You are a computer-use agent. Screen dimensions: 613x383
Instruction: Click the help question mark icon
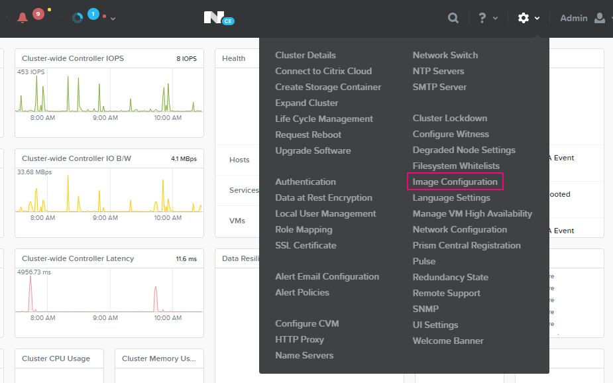(x=482, y=18)
